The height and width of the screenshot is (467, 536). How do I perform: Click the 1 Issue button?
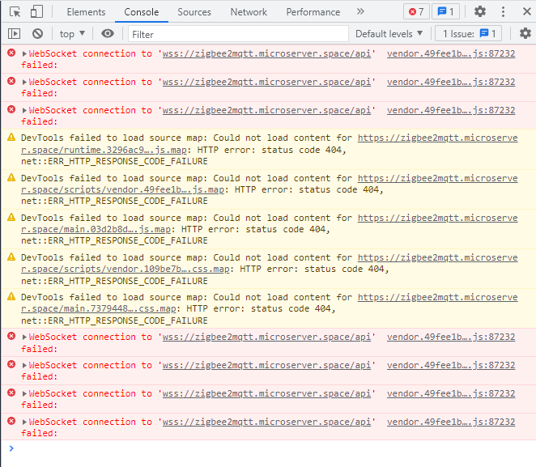[x=468, y=34]
